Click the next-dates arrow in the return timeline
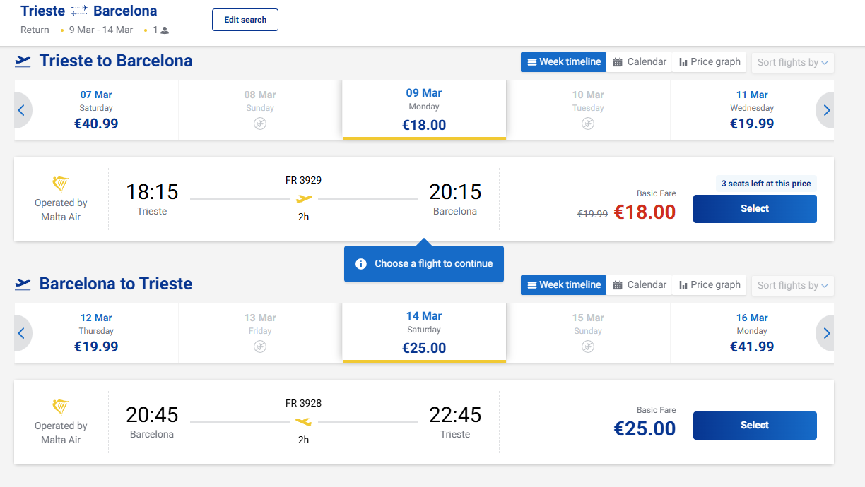This screenshot has width=865, height=487. (x=826, y=333)
